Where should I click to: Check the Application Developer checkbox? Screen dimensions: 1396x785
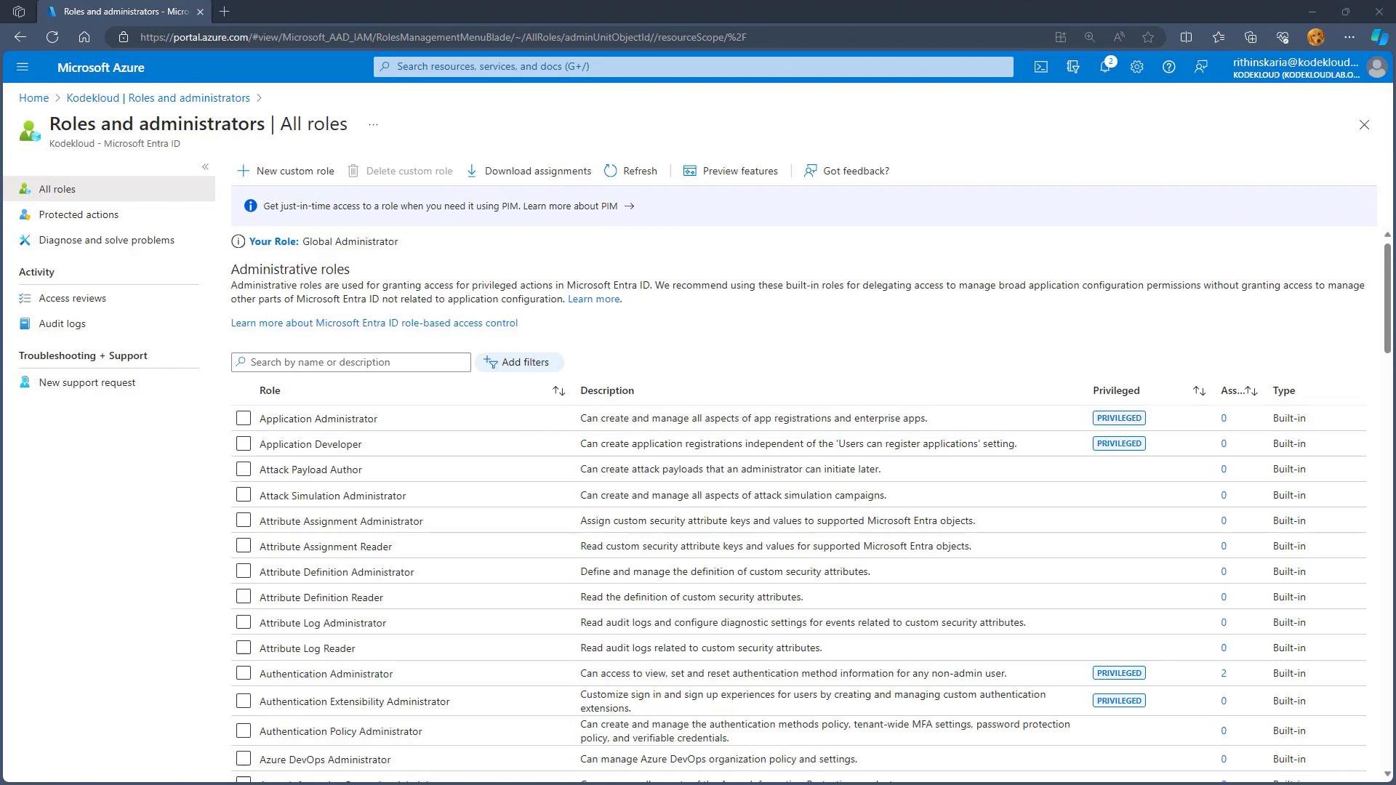(x=244, y=443)
